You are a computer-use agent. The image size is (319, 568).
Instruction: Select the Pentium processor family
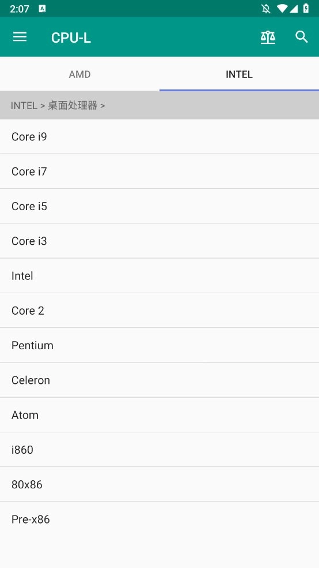tap(159, 345)
